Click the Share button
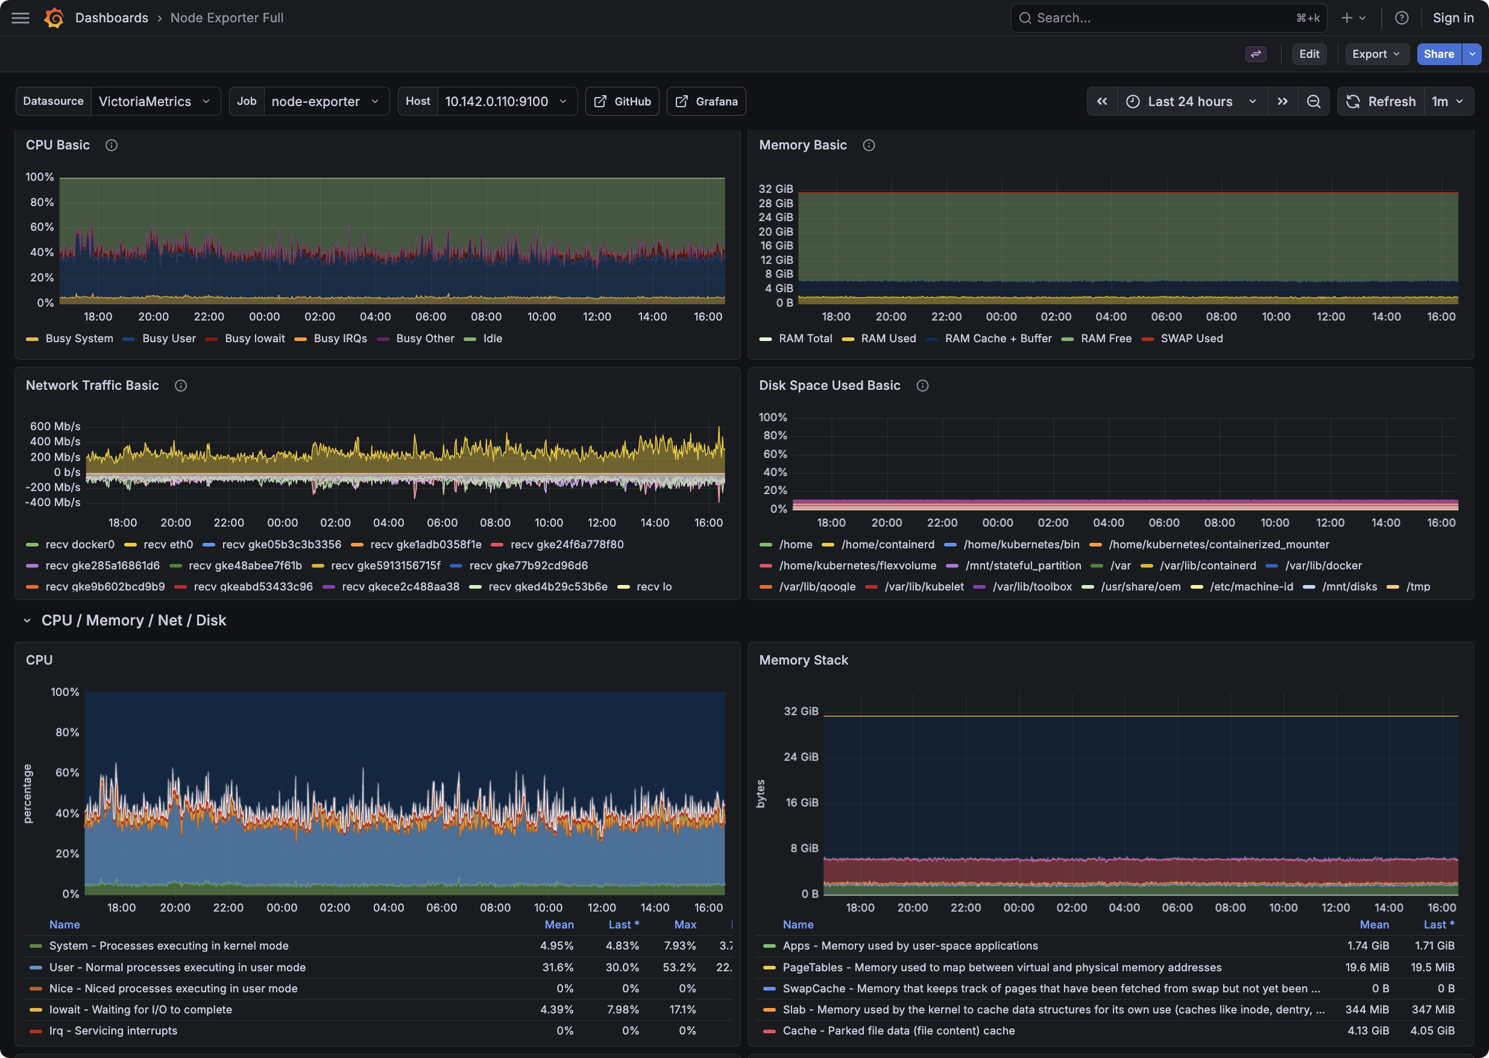1489x1058 pixels. click(1438, 54)
